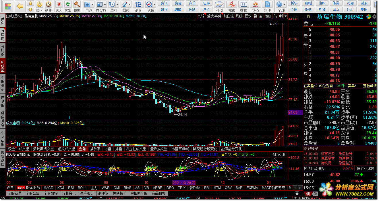Click 加自选 to add to favorites

[x=229, y=16]
